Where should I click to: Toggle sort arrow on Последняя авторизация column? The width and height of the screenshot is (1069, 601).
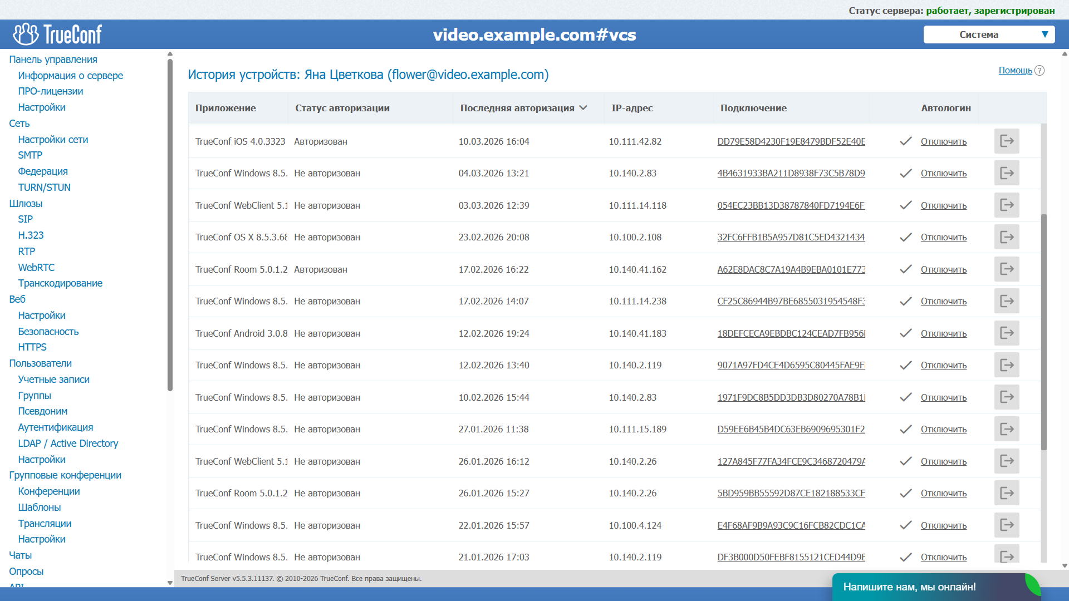(583, 108)
